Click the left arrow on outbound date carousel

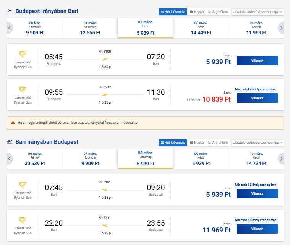pyautogui.click(x=10, y=28)
